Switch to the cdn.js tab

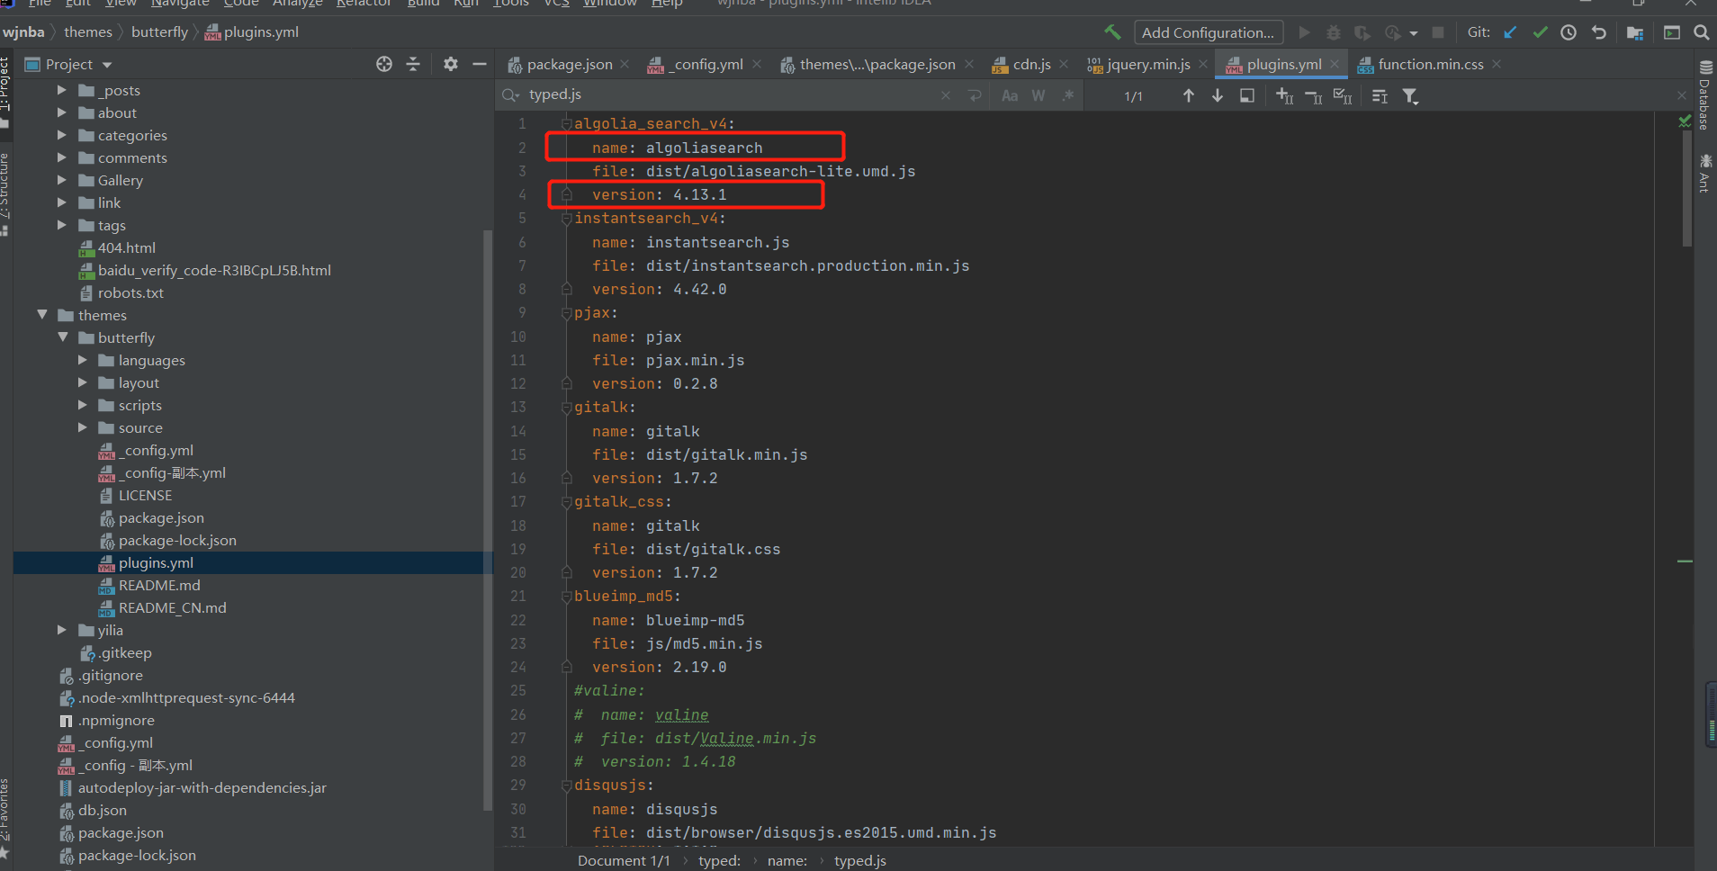click(1030, 64)
